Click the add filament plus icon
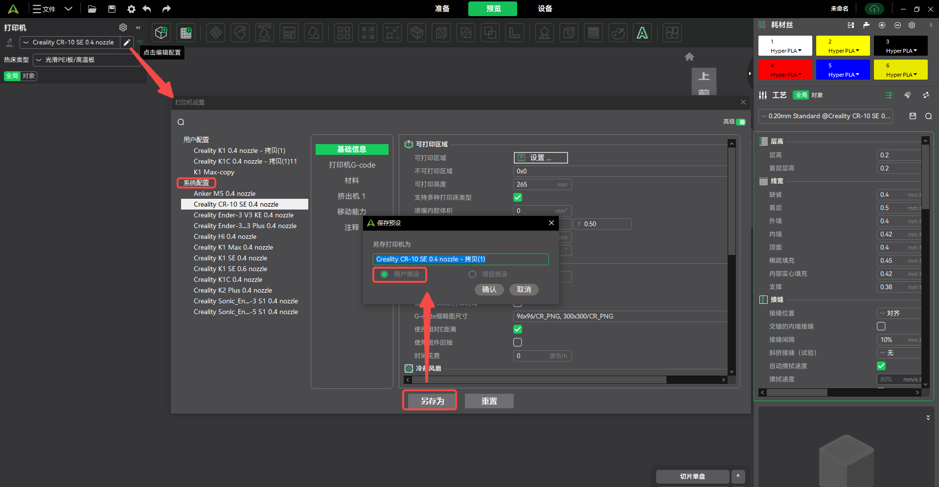 click(x=882, y=25)
